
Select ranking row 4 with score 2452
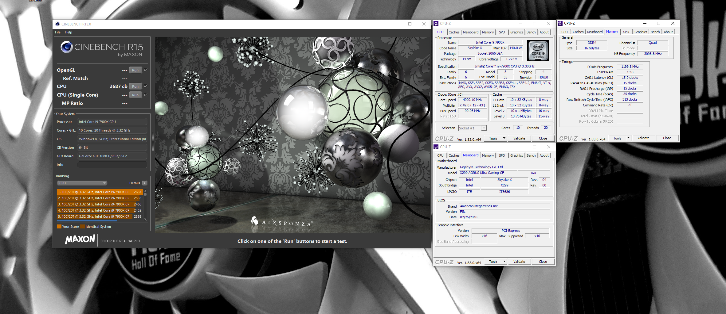tap(100, 210)
